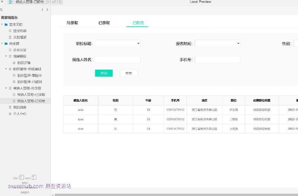Viewport: 298px width, 196px height.
Task: Collapse the 需求文档 folder
Action: tap(2, 25)
